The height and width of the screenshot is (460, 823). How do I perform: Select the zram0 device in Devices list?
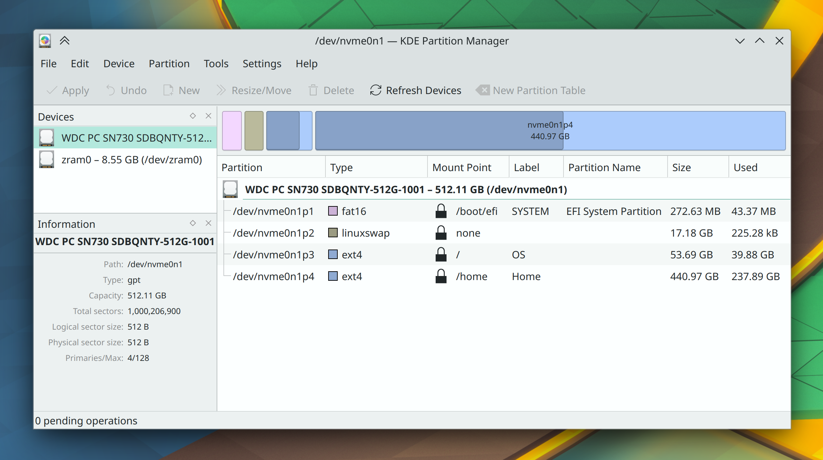click(131, 160)
